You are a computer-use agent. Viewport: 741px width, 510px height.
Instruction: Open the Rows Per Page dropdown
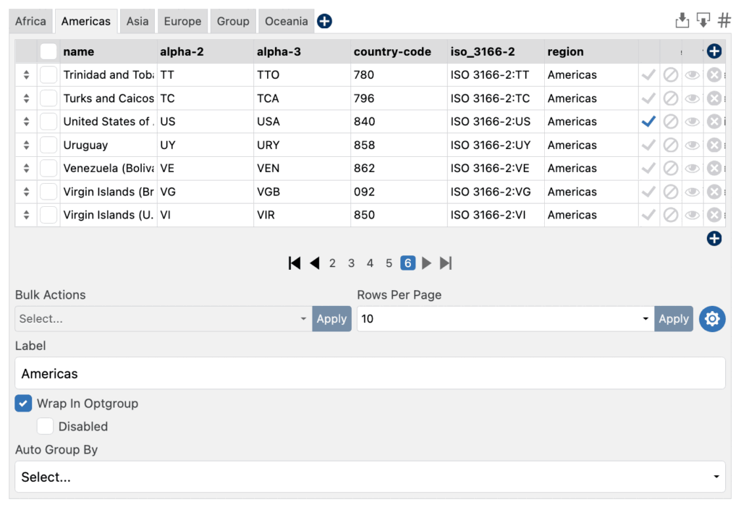(x=506, y=319)
